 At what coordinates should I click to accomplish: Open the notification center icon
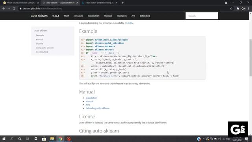click(247, 139)
